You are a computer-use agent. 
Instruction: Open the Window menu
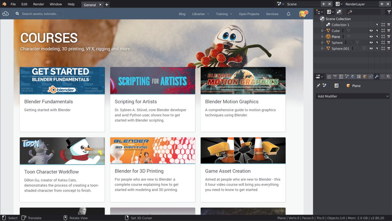[56, 4]
